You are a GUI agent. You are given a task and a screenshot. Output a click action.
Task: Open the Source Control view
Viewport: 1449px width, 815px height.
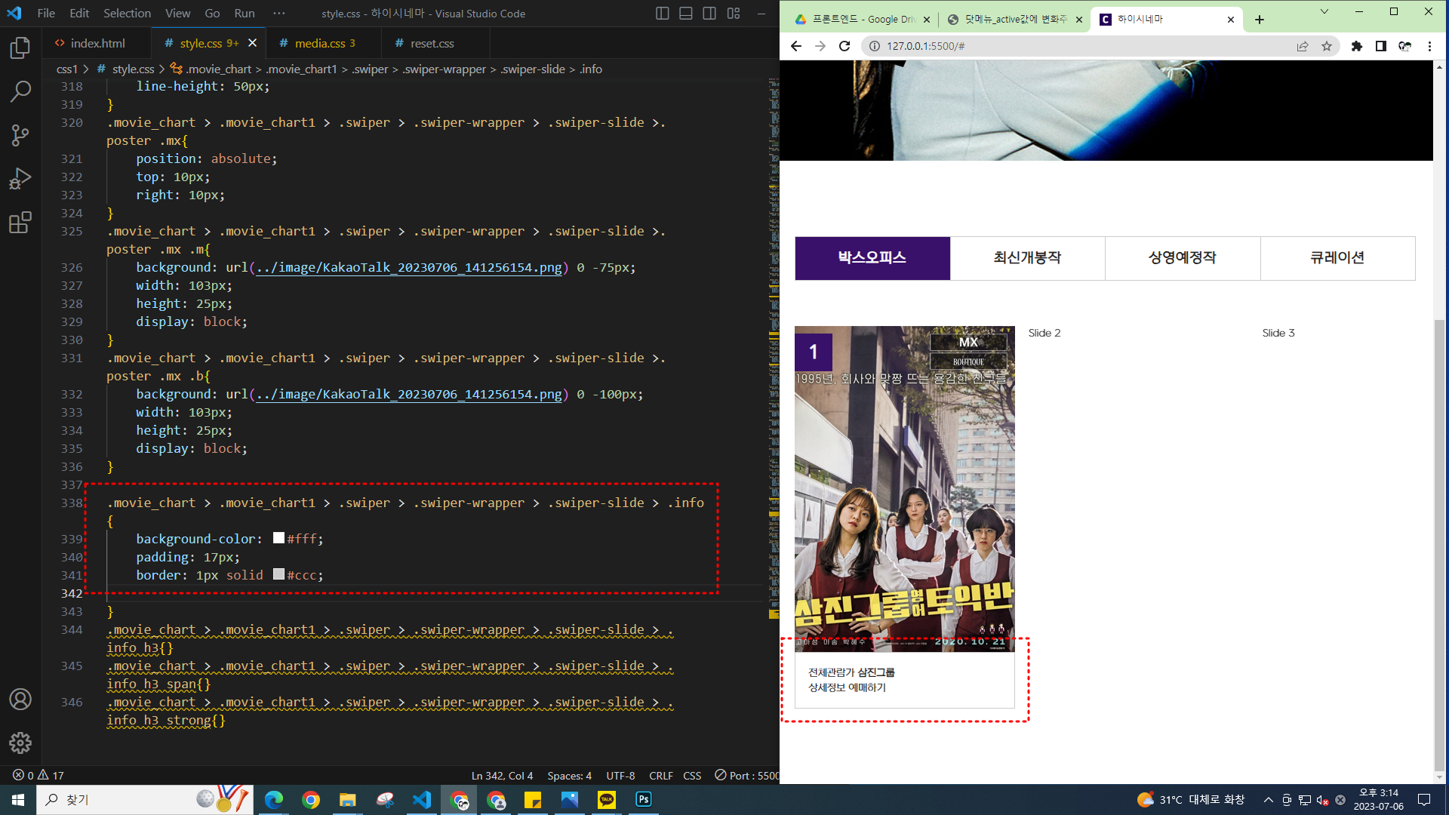(20, 136)
